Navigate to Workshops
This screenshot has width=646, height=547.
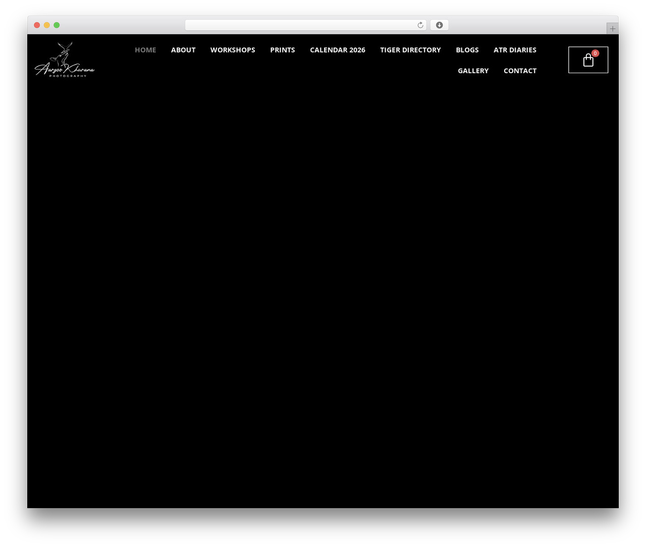click(233, 50)
